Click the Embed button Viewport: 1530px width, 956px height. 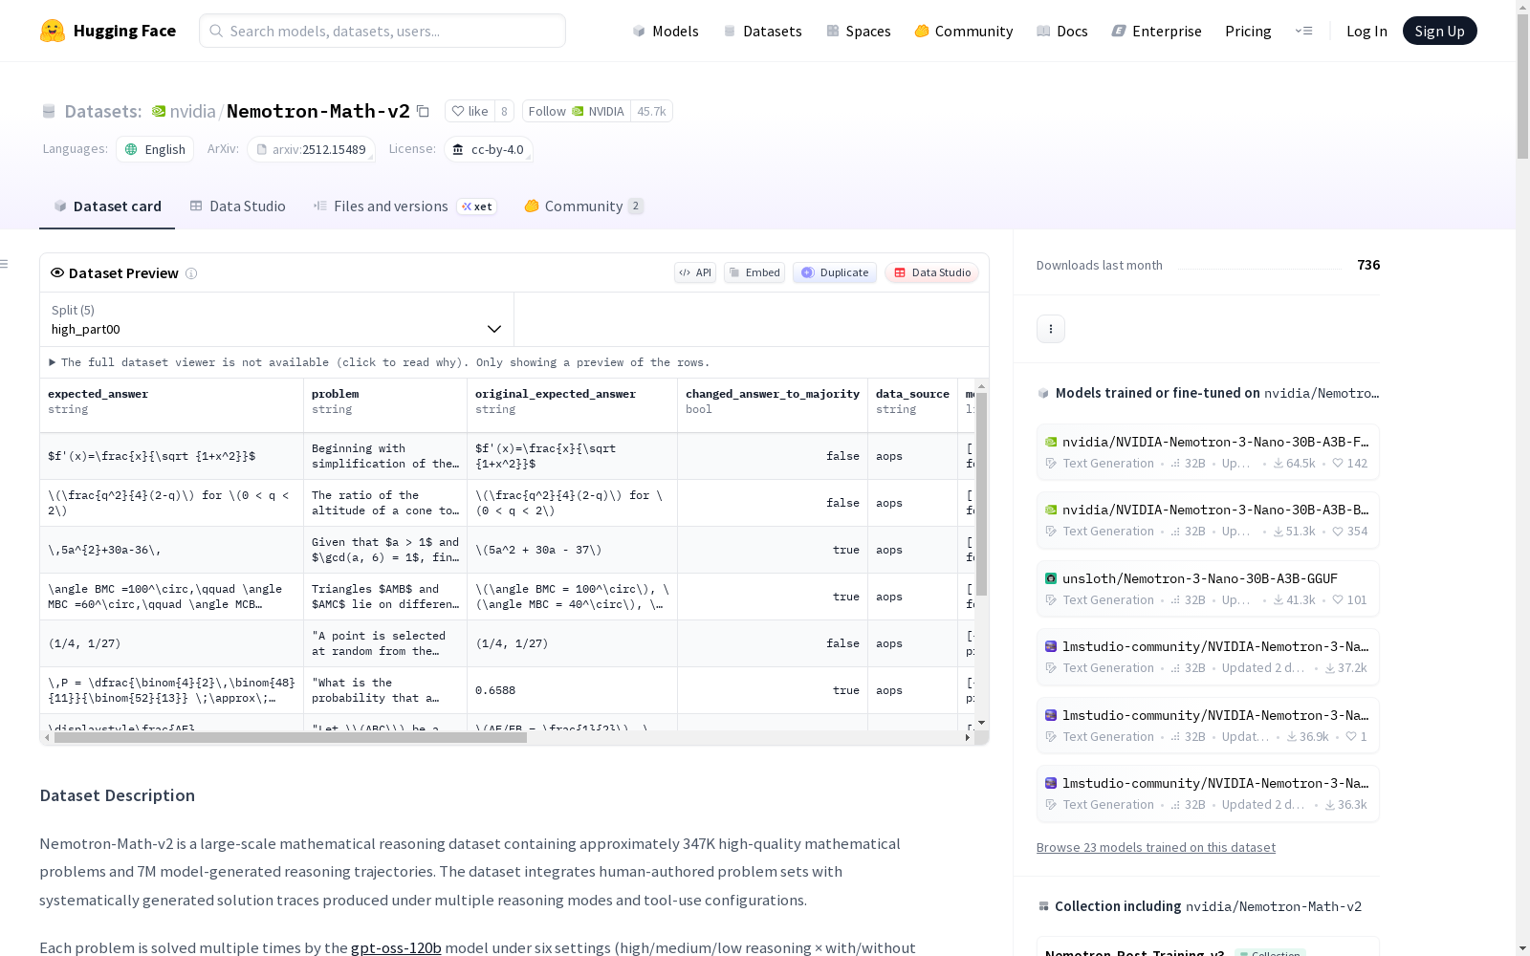[754, 272]
